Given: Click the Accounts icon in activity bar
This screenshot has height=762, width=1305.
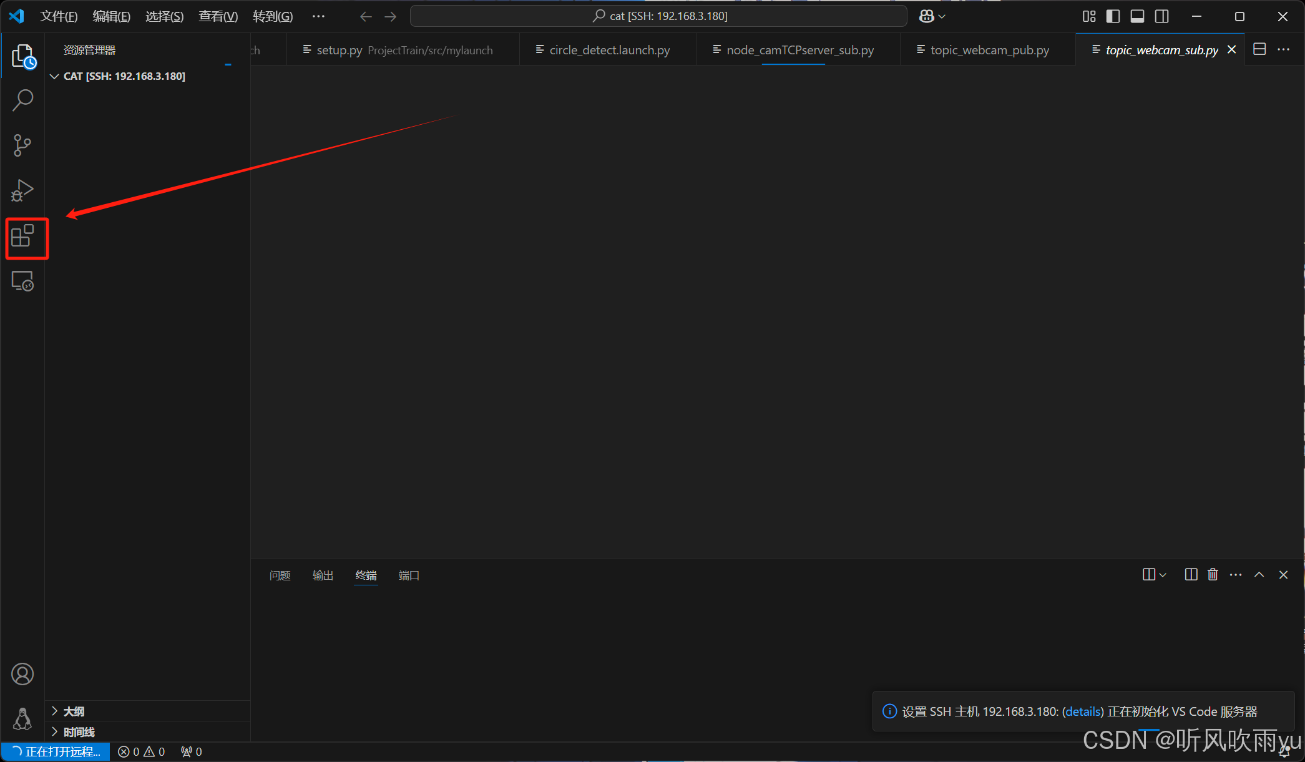Looking at the screenshot, I should pyautogui.click(x=23, y=674).
